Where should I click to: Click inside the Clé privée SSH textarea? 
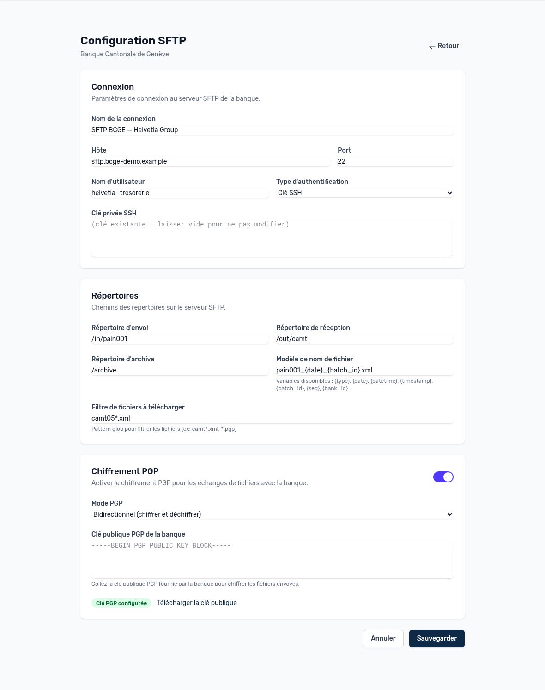272,238
